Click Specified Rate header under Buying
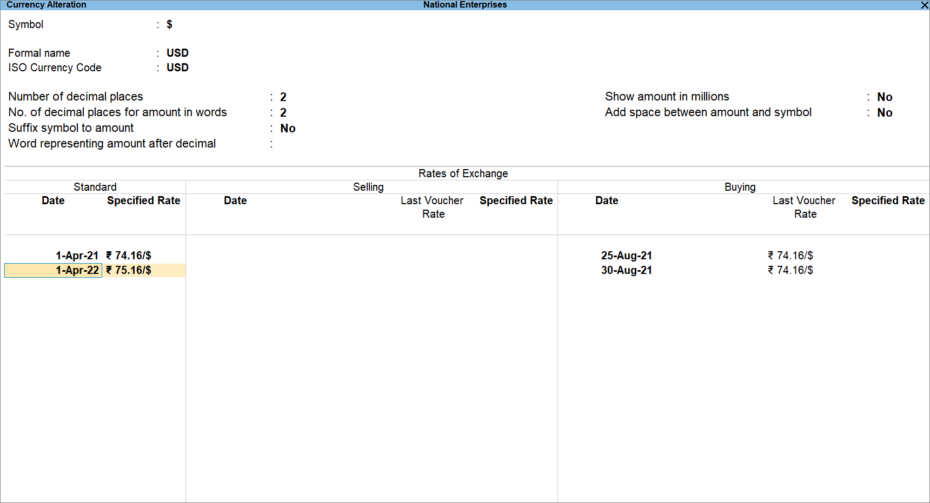The width and height of the screenshot is (930, 503). 888,200
